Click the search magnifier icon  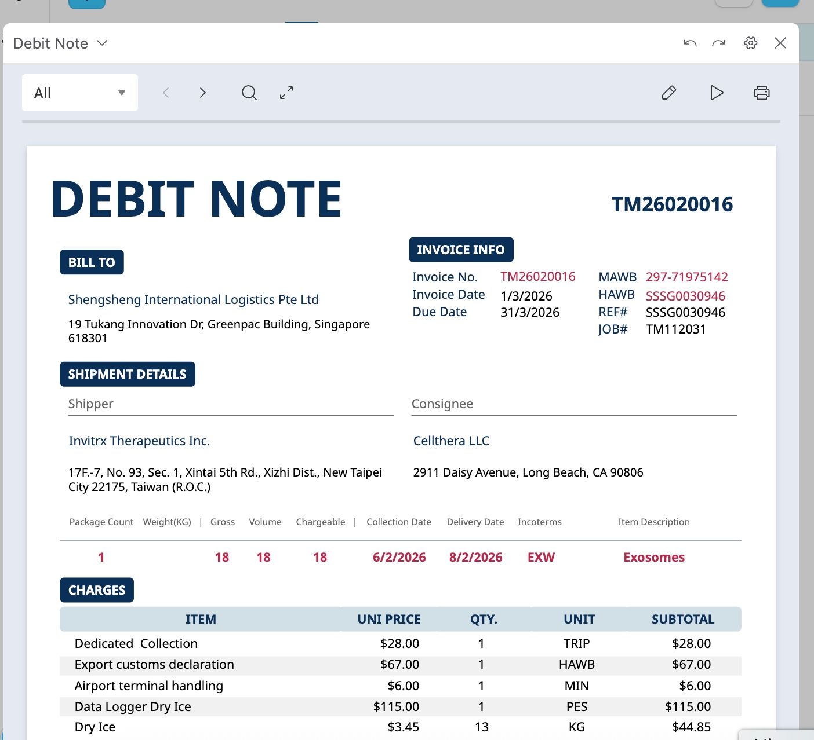(x=249, y=93)
